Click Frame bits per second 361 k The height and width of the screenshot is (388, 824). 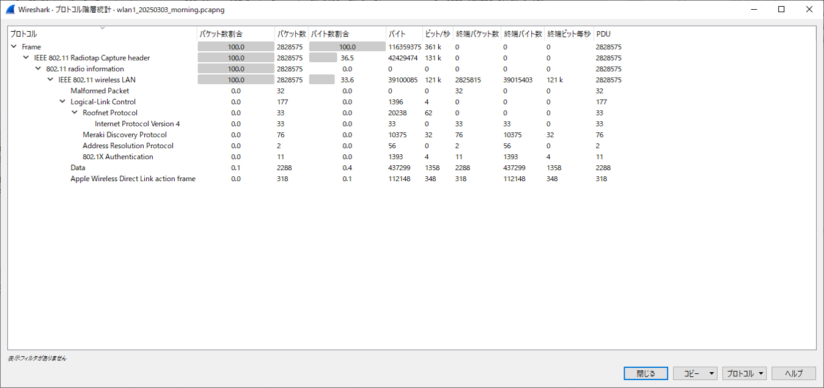click(x=433, y=47)
